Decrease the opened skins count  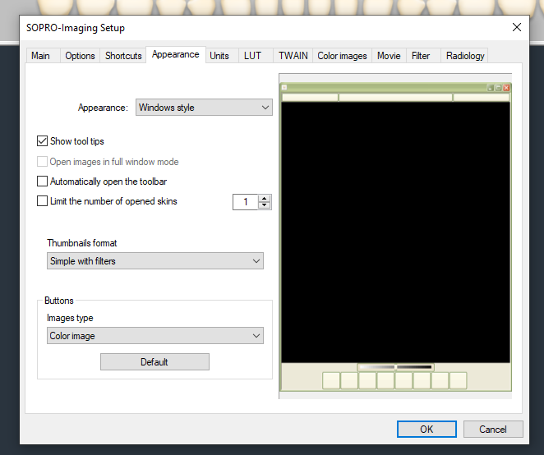(265, 205)
